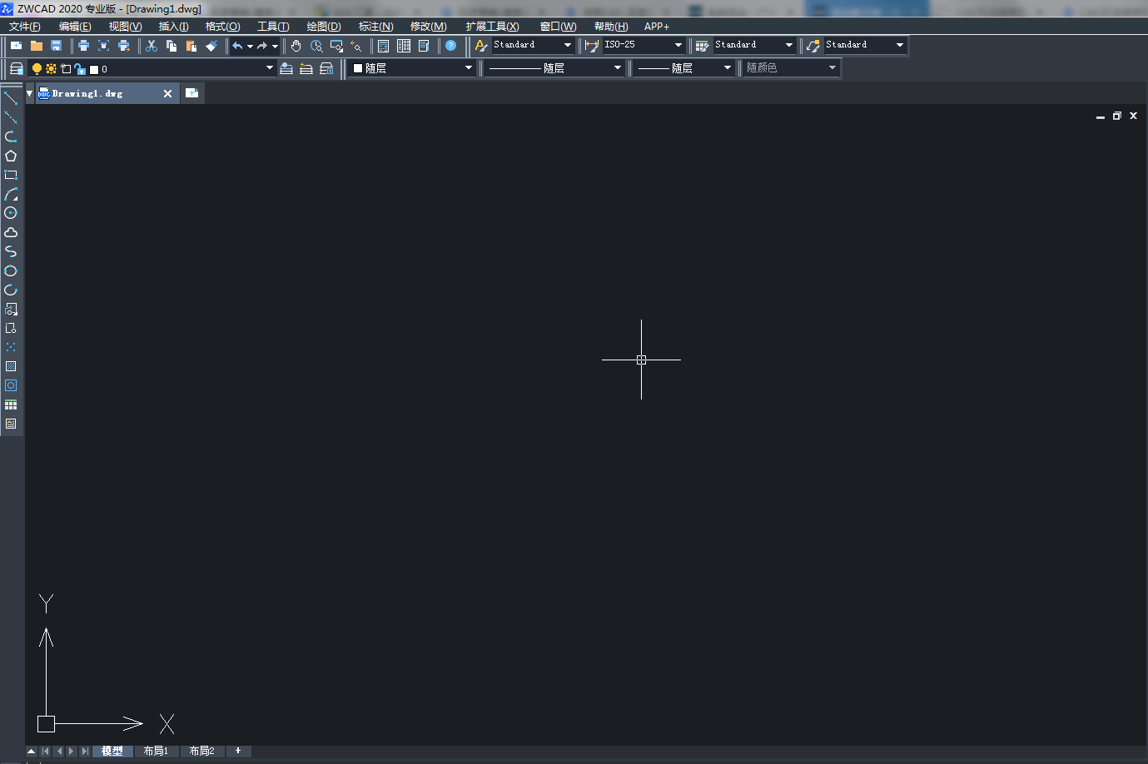Switch to the 布局1 layout tab
1148x764 pixels.
(156, 751)
